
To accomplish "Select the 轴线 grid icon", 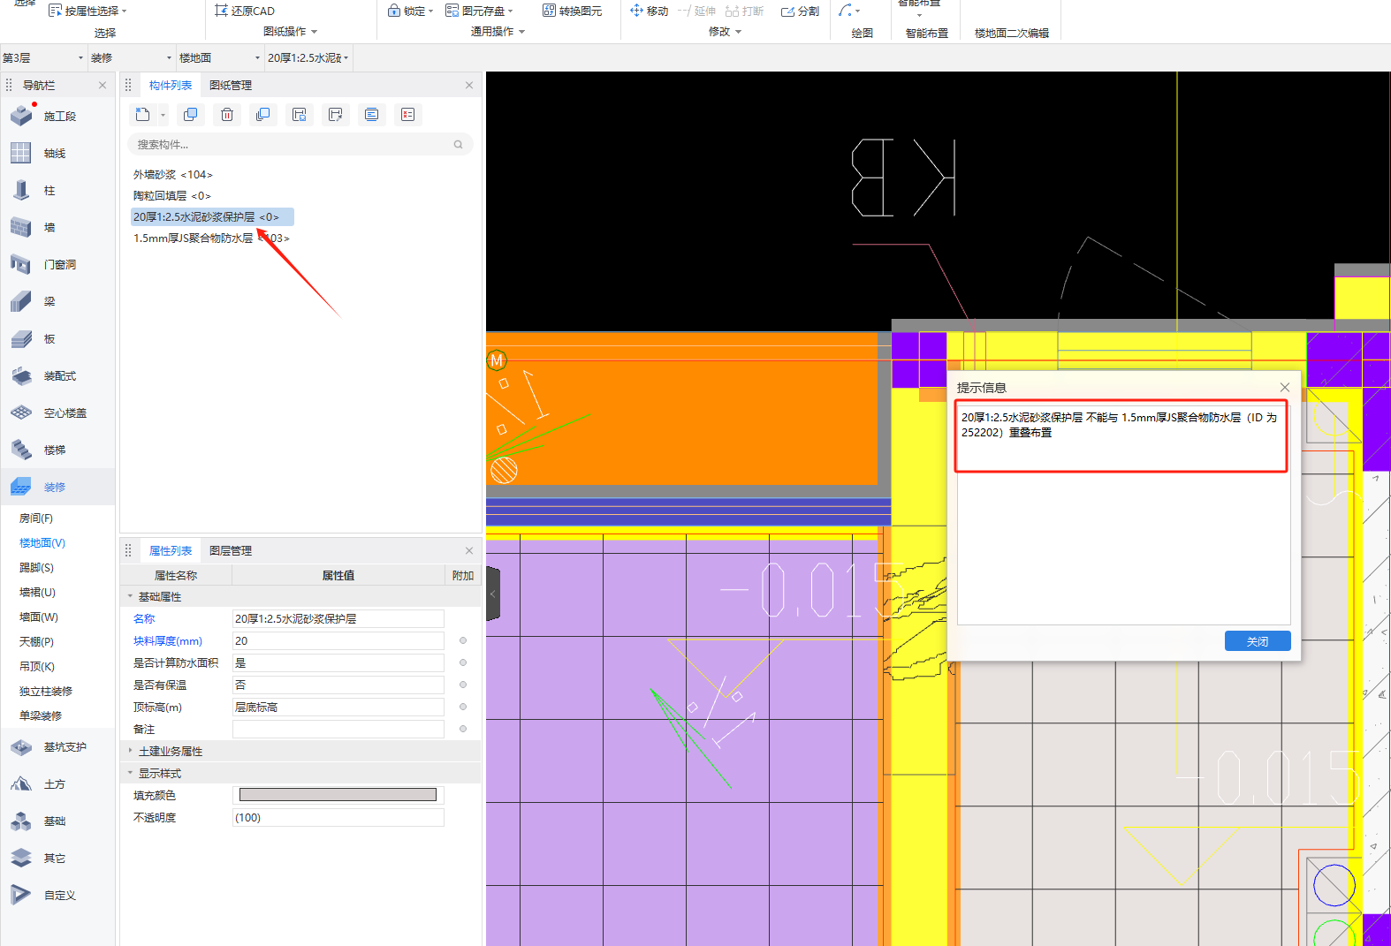I will point(21,153).
